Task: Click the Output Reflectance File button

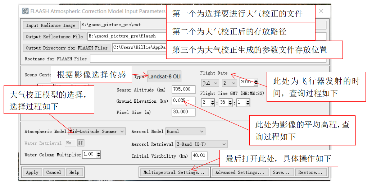Action: (x=54, y=36)
